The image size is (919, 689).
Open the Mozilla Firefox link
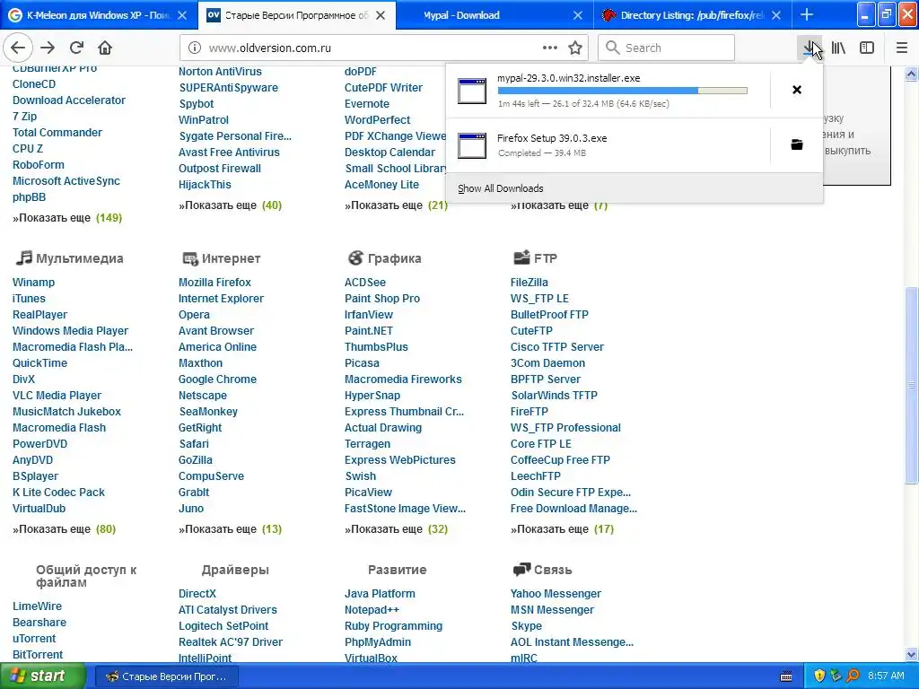coord(214,283)
